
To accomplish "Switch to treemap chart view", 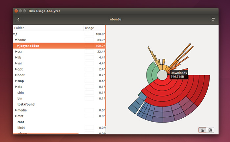I will pos(210,130).
